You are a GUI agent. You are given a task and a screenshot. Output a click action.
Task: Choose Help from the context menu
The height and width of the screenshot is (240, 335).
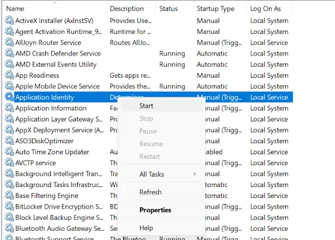pos(161,228)
